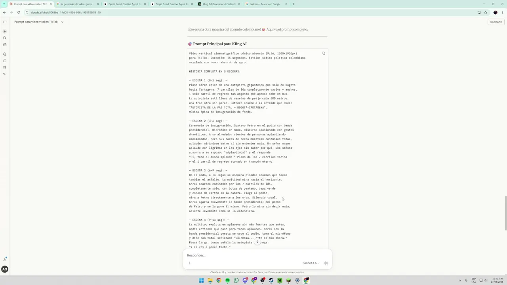Open the AG user account avatar

(5, 269)
